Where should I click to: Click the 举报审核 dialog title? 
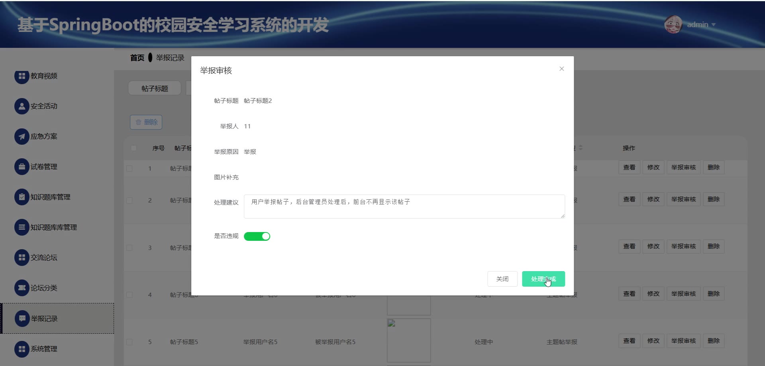pos(216,71)
